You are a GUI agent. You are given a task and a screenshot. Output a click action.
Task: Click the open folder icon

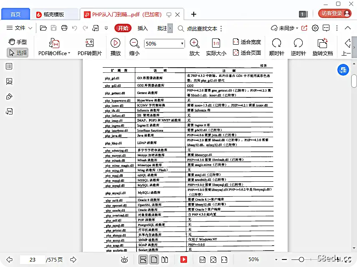pos(43,28)
